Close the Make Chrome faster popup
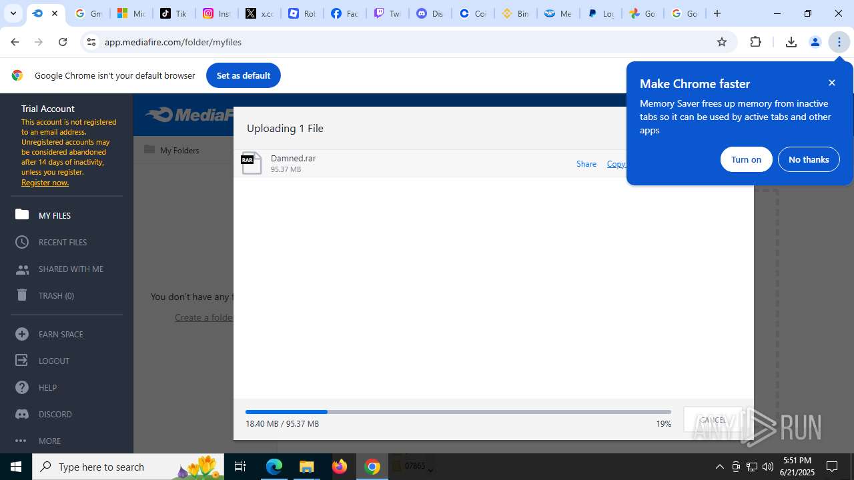Screen dimensions: 854x480 point(832,83)
